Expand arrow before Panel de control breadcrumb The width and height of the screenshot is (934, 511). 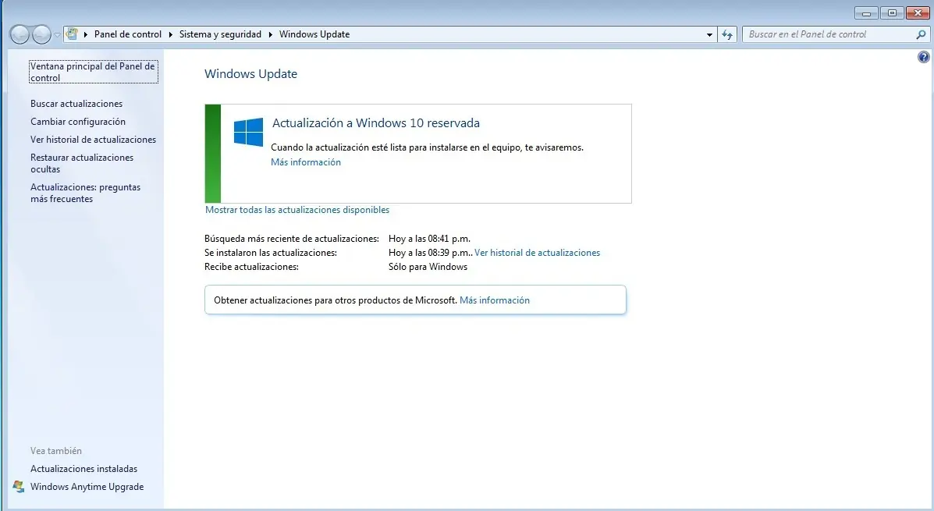tap(86, 34)
